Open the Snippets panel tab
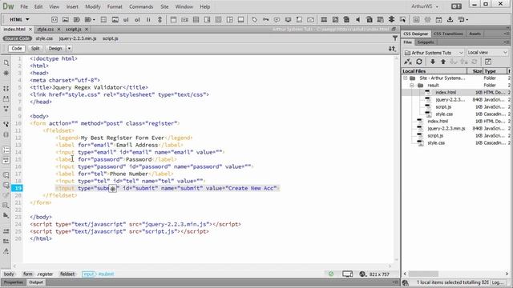Viewport: 513px width, 288px height. coord(426,42)
